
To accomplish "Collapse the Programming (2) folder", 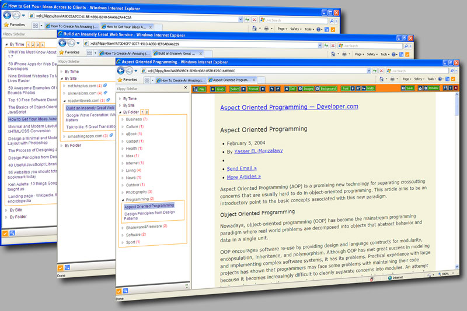I will [x=123, y=200].
